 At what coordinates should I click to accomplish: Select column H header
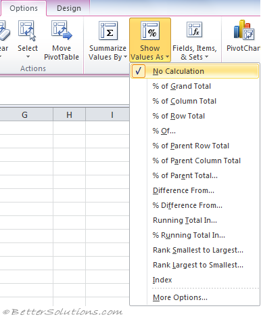[x=69, y=114]
